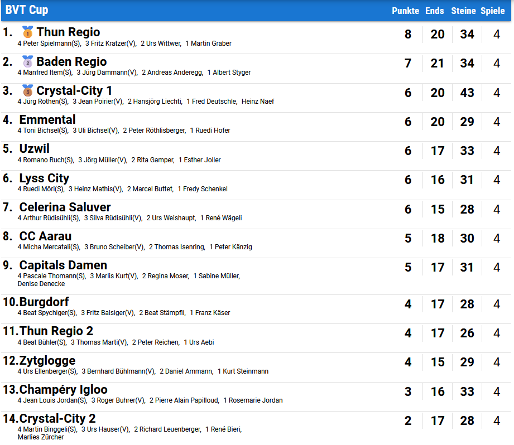Image resolution: width=514 pixels, height=445 pixels.
Task: Click the Lyss City team name
Action: [44, 178]
